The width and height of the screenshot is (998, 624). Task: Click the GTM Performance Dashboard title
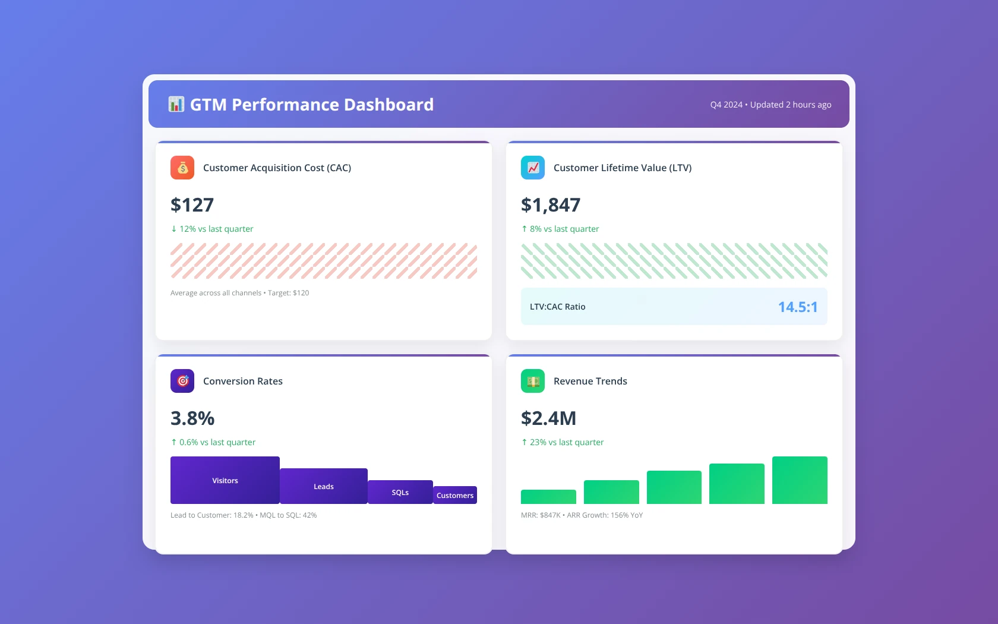click(312, 105)
